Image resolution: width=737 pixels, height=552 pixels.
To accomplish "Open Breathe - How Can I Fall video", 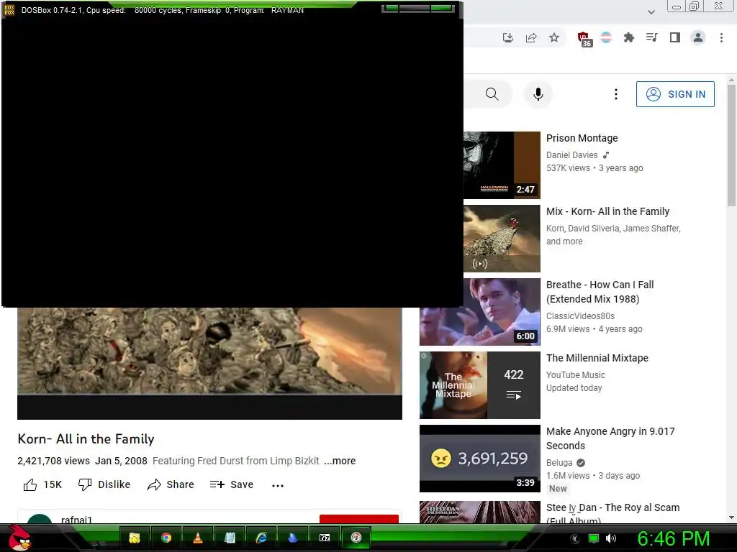I will 600,292.
